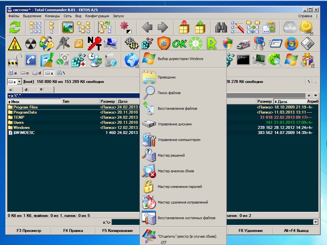Open directory history arrow in right panel
The height and width of the screenshot is (245, 327).
(x=316, y=95)
